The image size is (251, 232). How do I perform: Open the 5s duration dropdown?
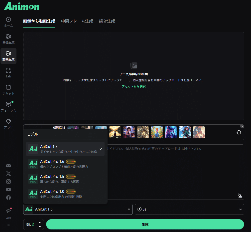coord(189,209)
